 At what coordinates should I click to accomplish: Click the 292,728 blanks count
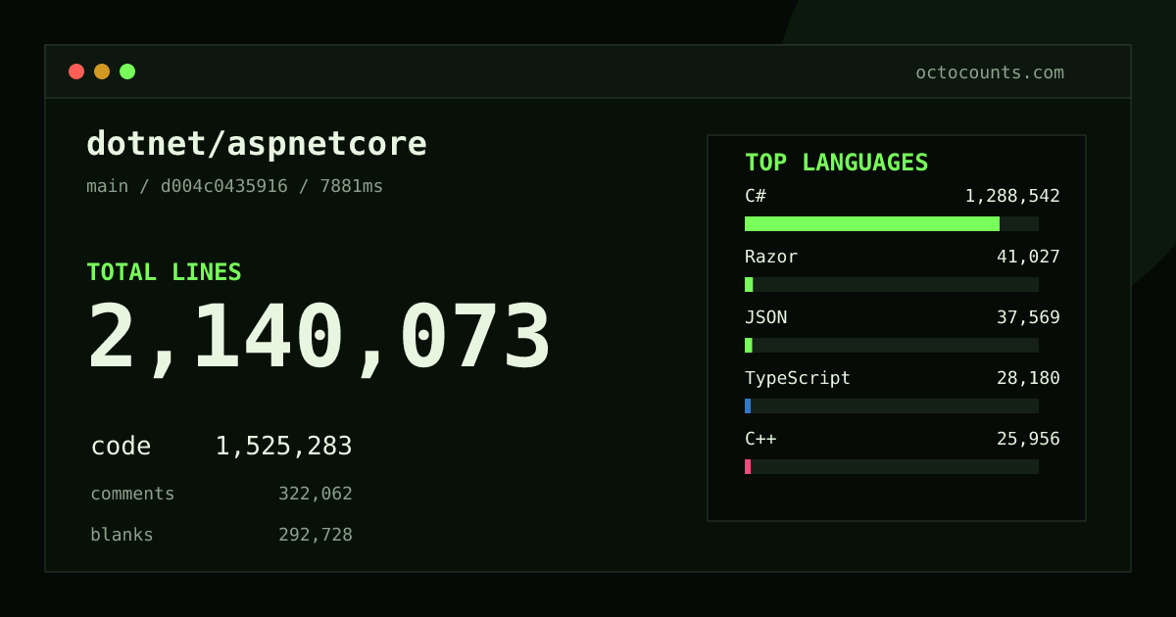316,535
